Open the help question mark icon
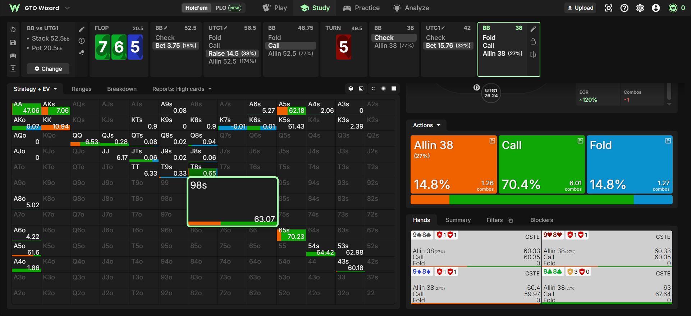Image resolution: width=691 pixels, height=316 pixels. coord(624,8)
